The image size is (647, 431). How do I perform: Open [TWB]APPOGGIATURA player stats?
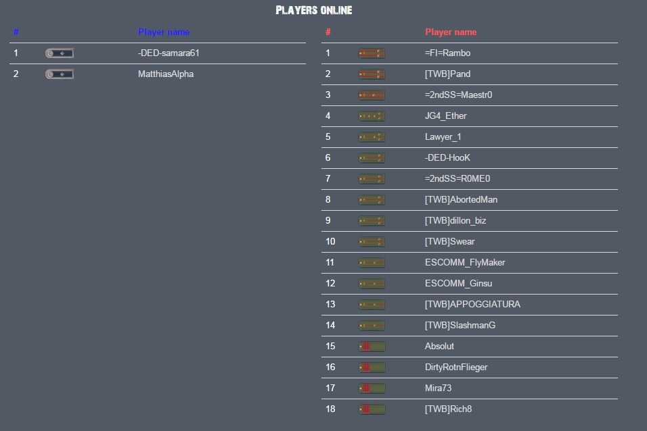[x=472, y=305]
